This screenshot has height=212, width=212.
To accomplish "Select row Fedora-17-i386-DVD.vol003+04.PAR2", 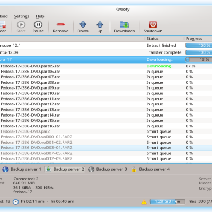I will tap(106, 148).
